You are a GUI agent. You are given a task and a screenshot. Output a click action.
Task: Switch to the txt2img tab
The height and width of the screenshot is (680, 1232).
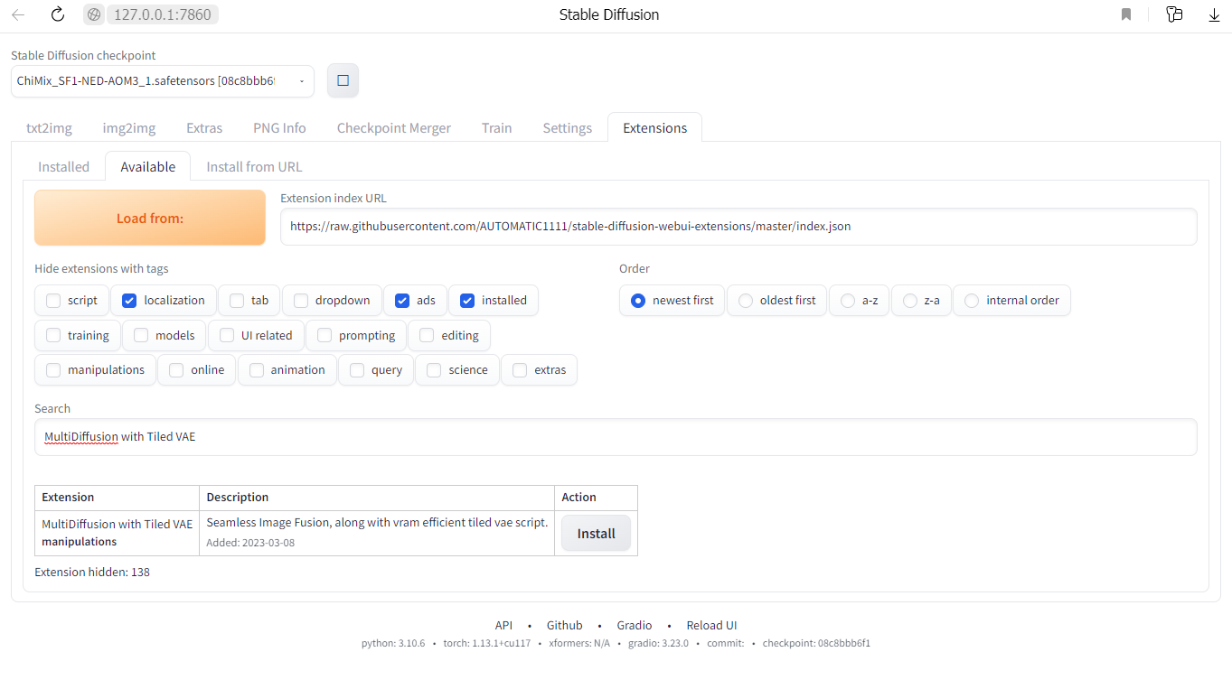(49, 128)
